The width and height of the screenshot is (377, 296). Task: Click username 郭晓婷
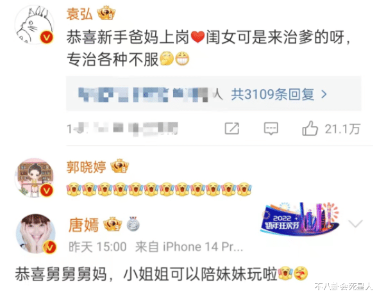tap(87, 167)
